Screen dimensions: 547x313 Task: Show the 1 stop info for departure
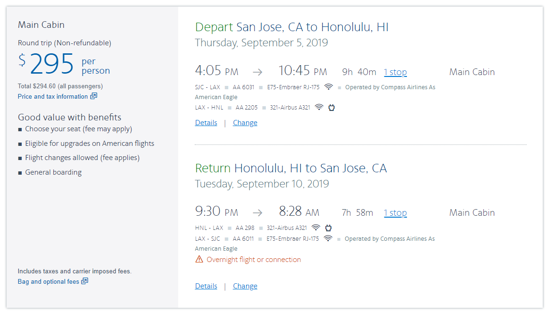coord(395,72)
